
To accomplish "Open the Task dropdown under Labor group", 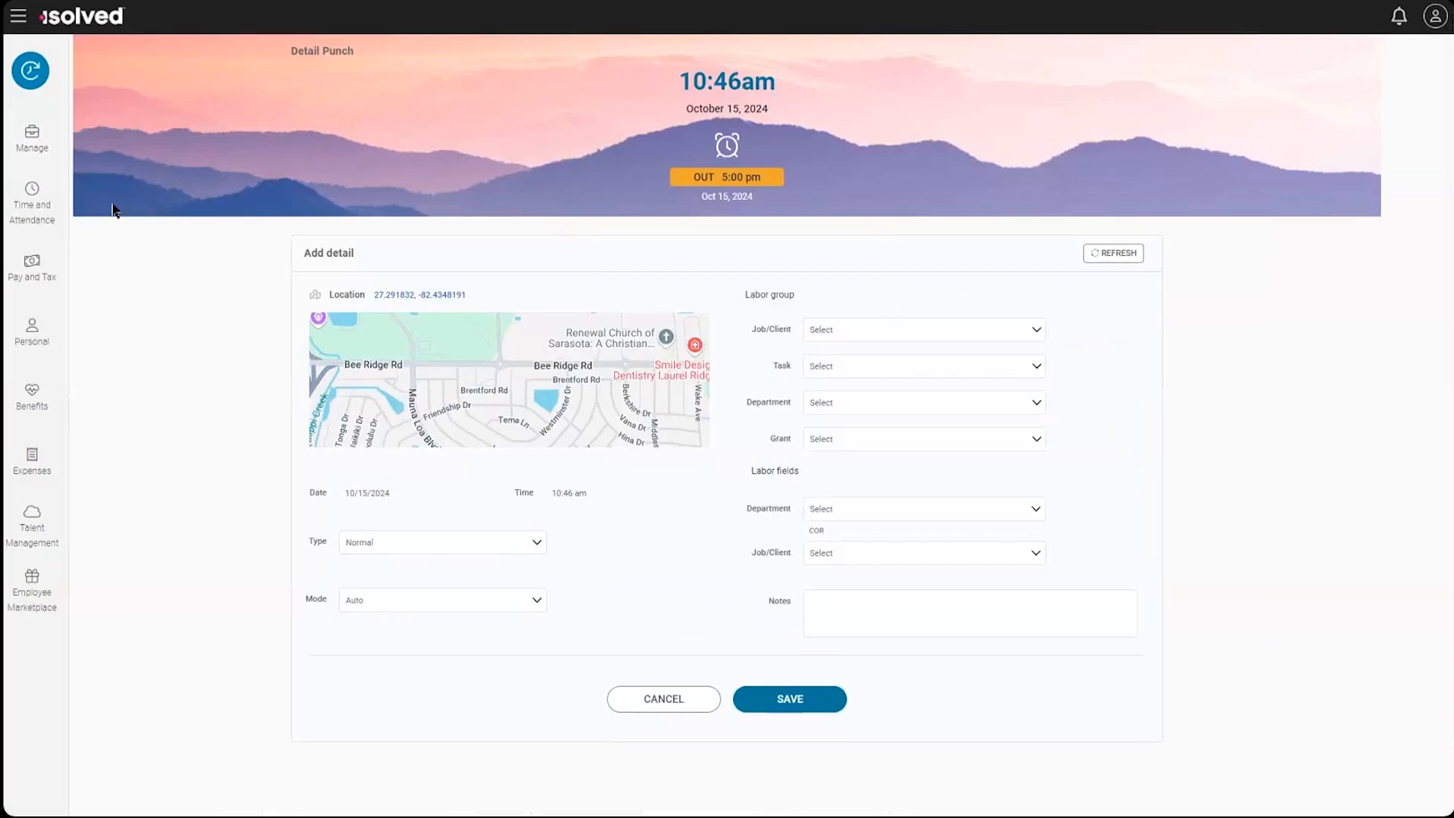I will [924, 366].
